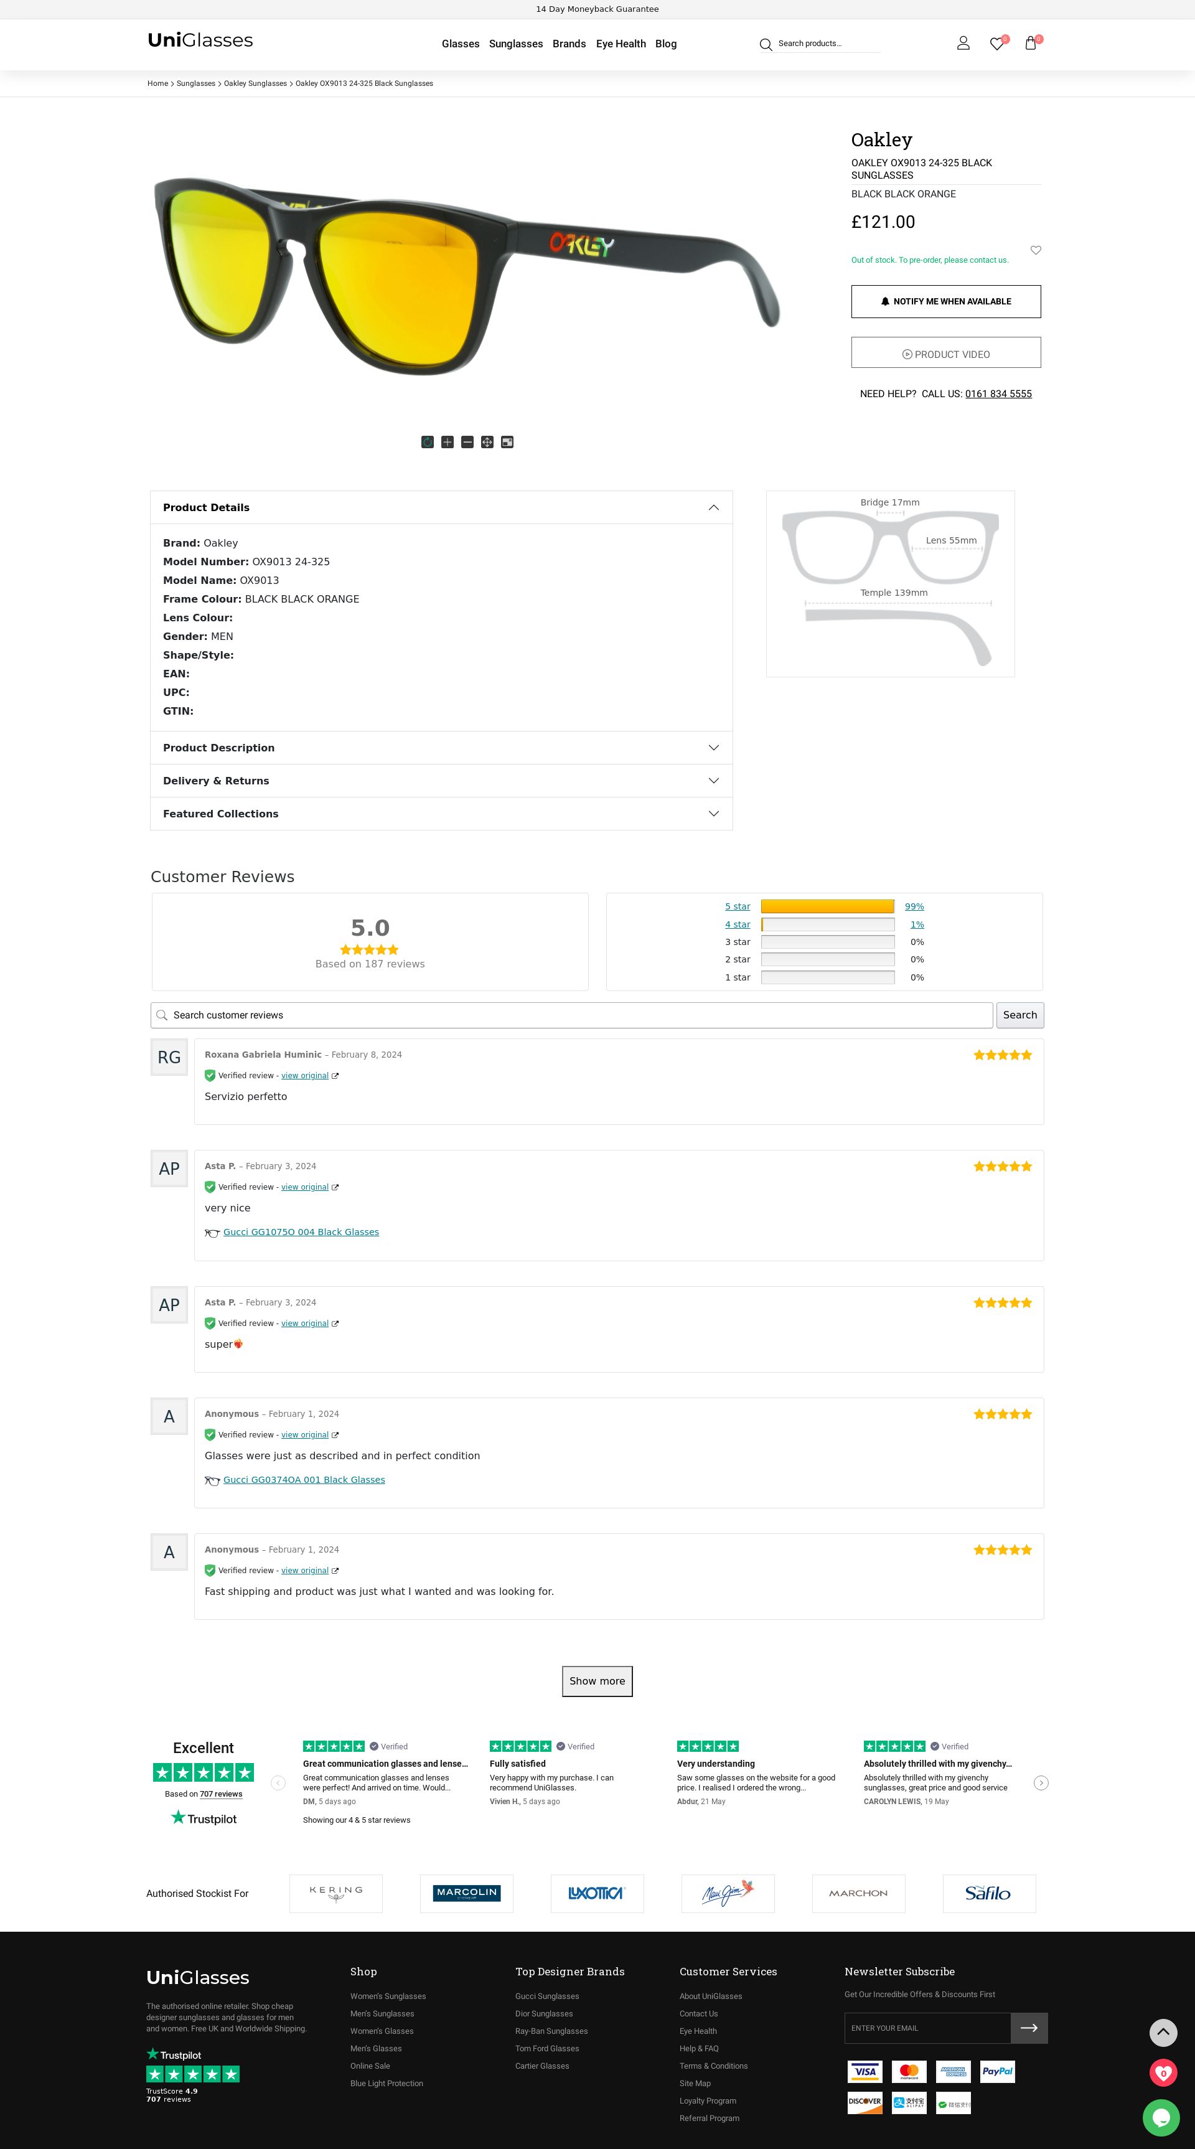The width and height of the screenshot is (1195, 2149).
Task: Filter reviews by 5 star bar
Action: pos(827,907)
